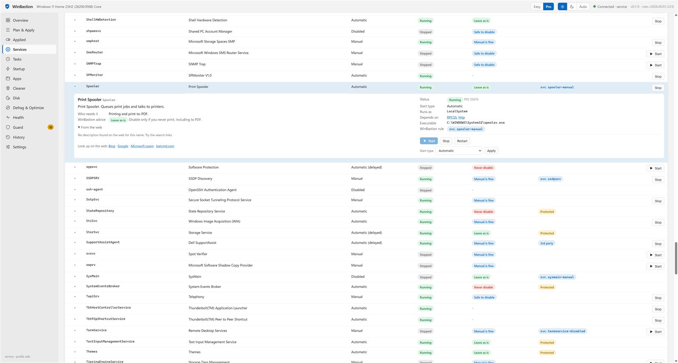The width and height of the screenshot is (678, 363).
Task: Expand the SysMain service row
Action: point(75,276)
